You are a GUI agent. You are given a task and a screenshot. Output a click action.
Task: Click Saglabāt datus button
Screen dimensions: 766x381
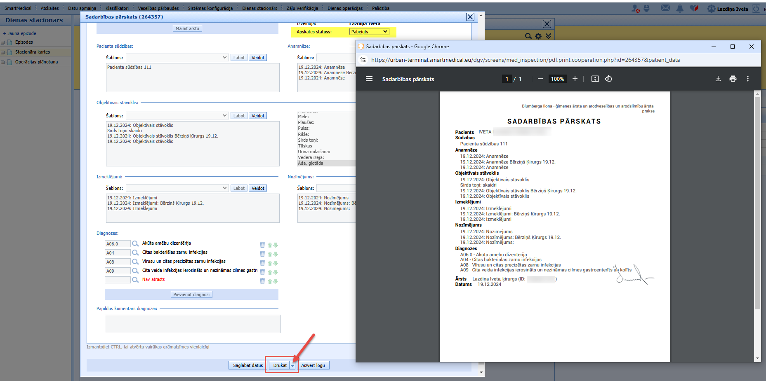pos(248,365)
